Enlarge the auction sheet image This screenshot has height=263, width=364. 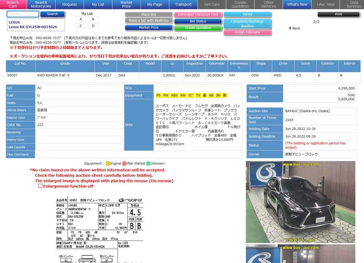coord(99,230)
